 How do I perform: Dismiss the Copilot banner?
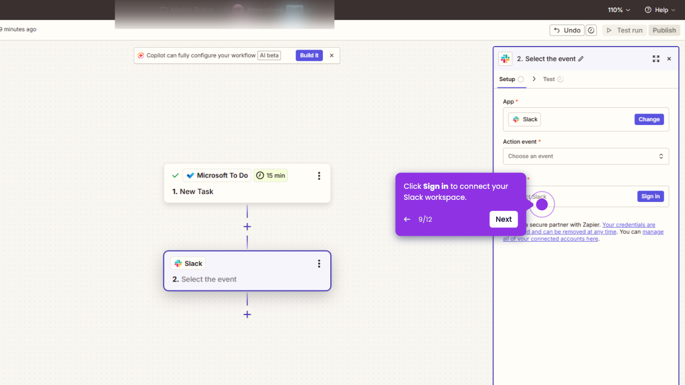click(331, 55)
